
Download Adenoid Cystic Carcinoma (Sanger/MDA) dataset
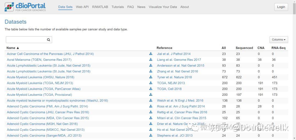click(x=151, y=135)
